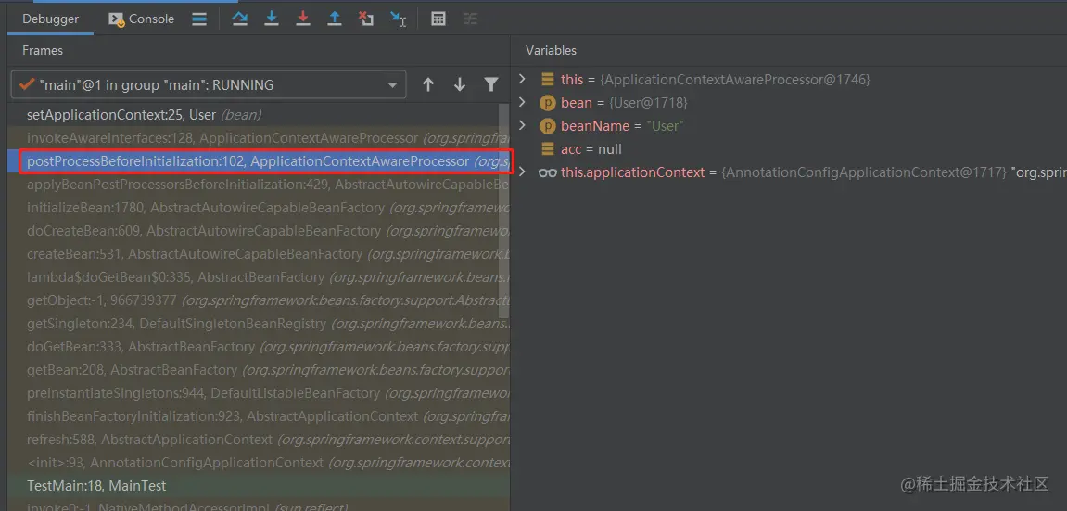Click the threads layout menu icon
The image size is (1067, 511).
[199, 19]
